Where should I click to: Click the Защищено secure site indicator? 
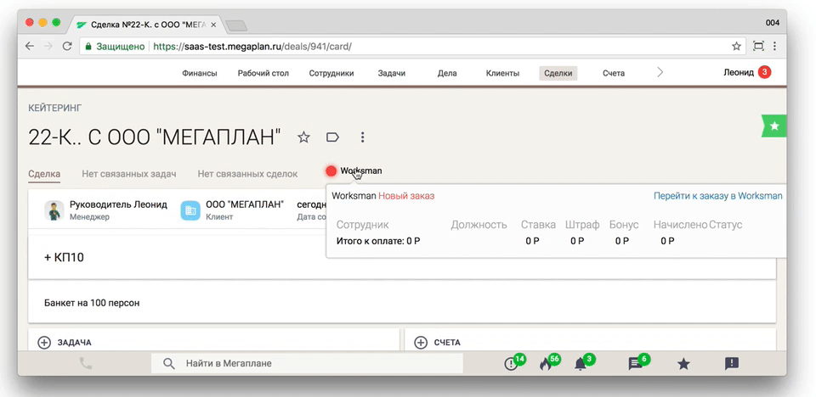[x=115, y=47]
